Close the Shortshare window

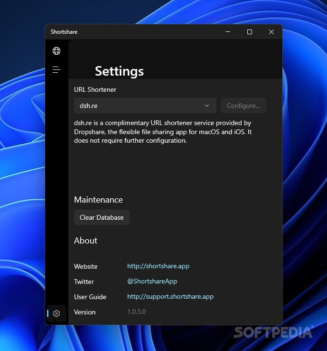tap(271, 32)
